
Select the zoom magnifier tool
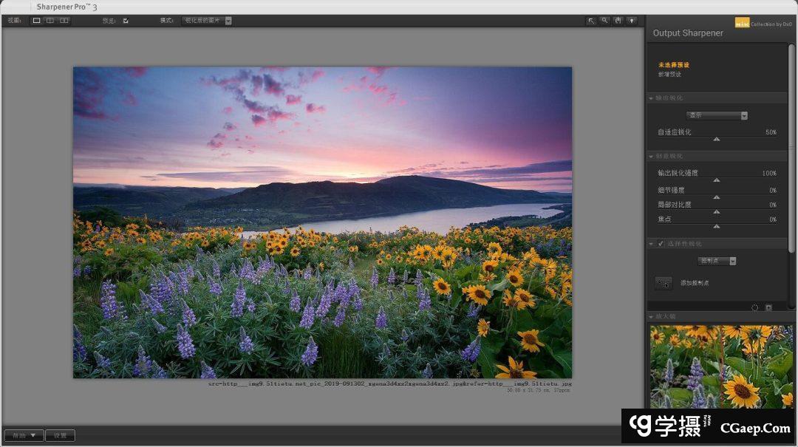click(604, 21)
